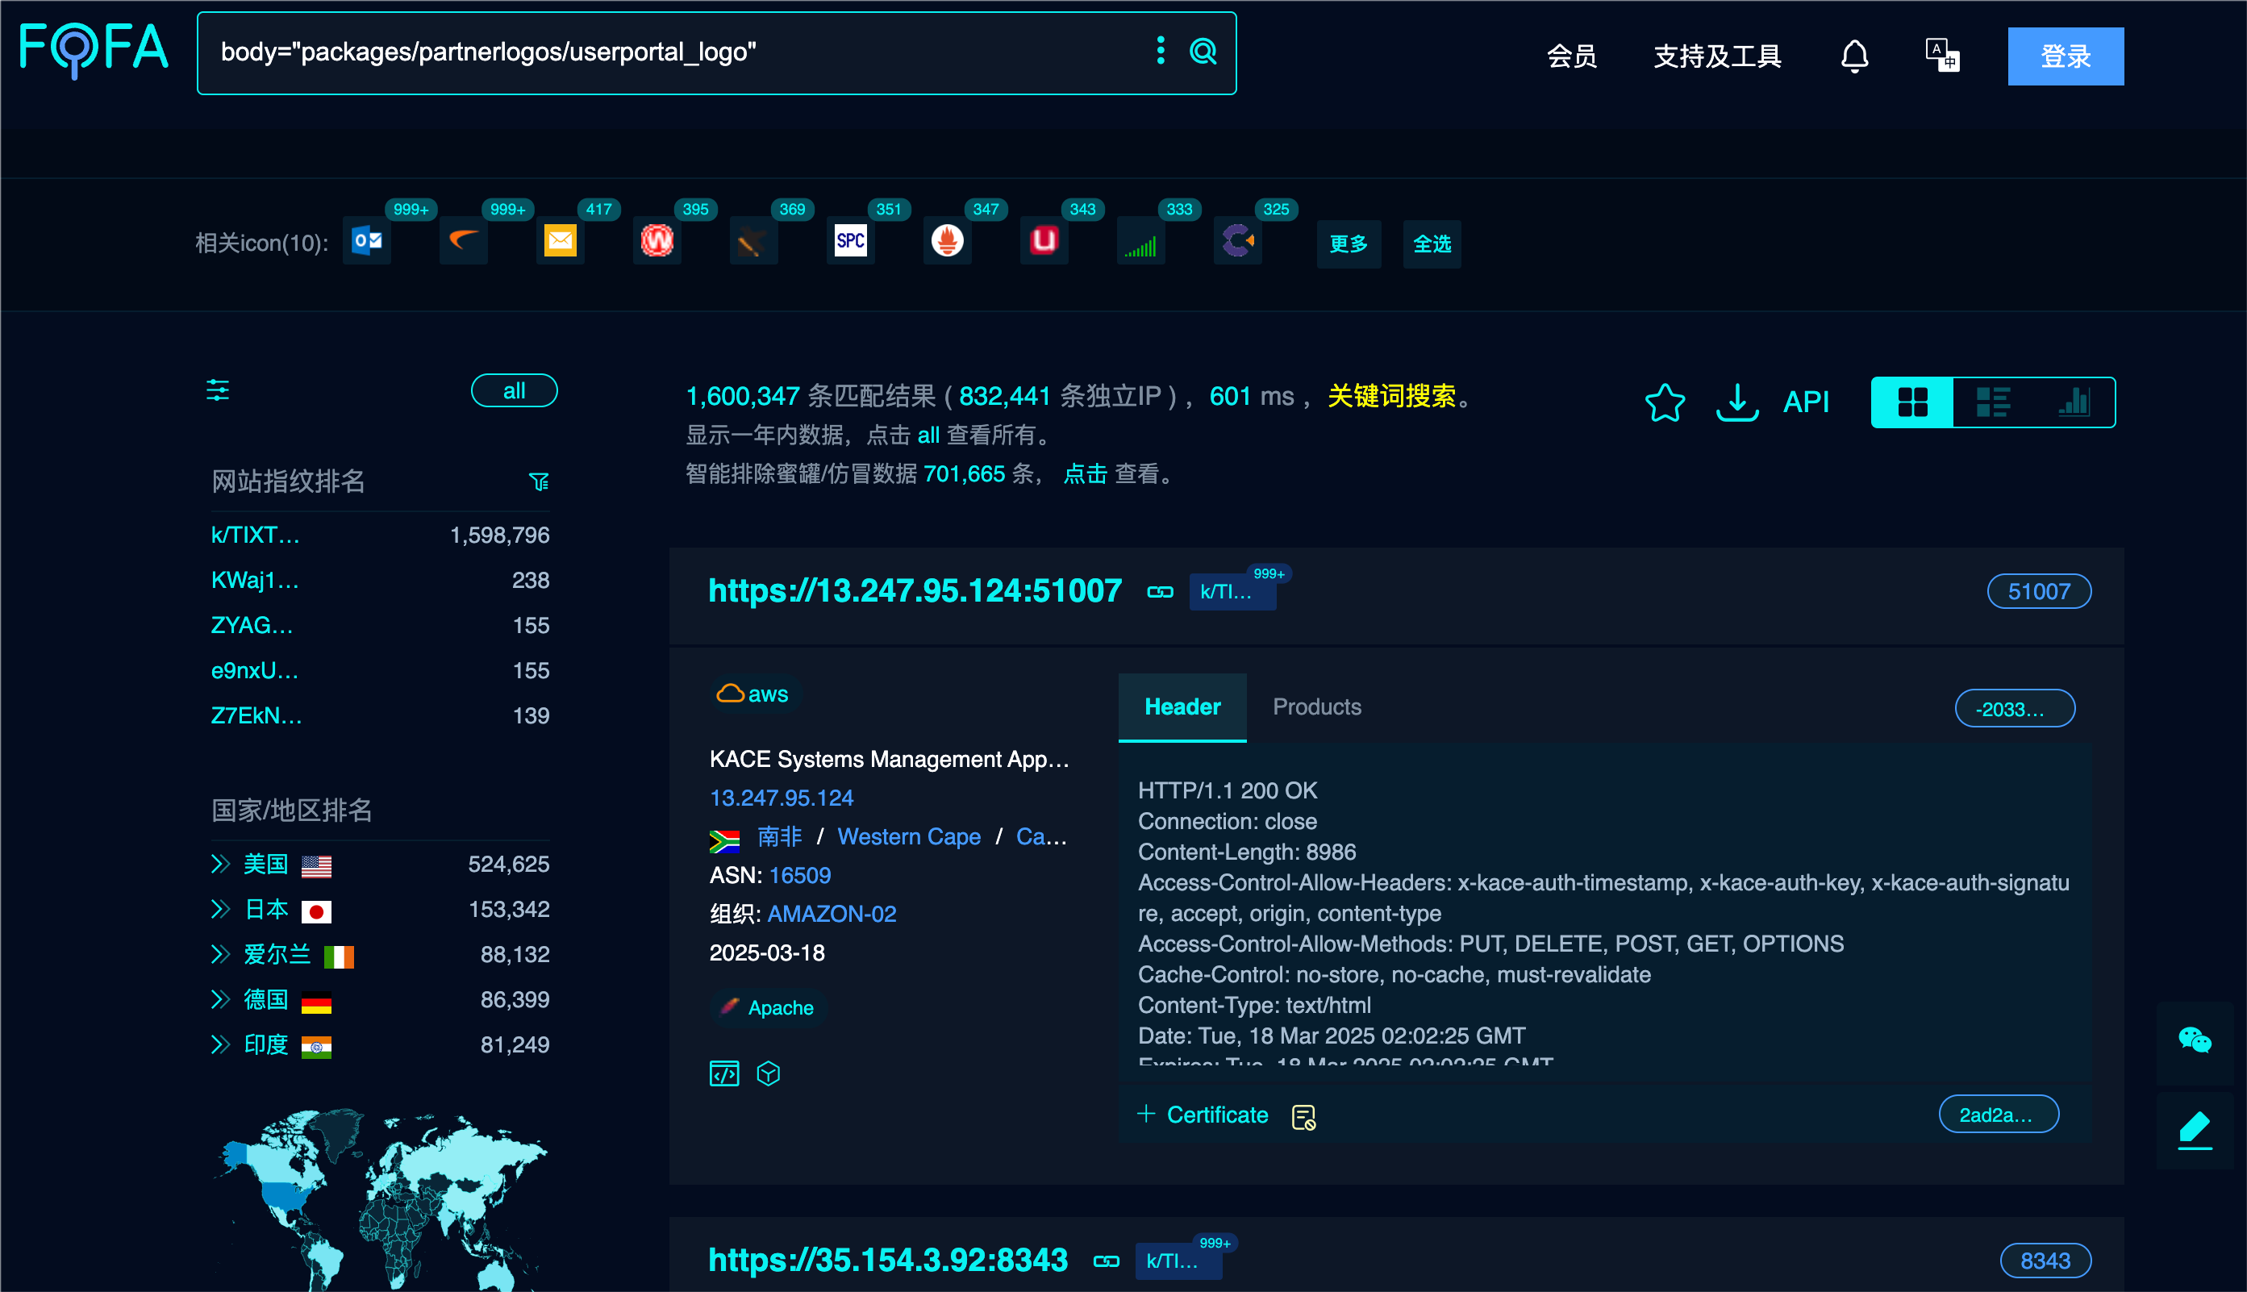Open WeChat contact floating icon
Viewport: 2247px width, 1292px height.
(x=2195, y=1040)
